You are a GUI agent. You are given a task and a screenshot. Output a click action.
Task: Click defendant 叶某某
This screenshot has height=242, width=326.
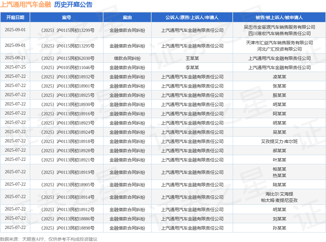coord(280,160)
